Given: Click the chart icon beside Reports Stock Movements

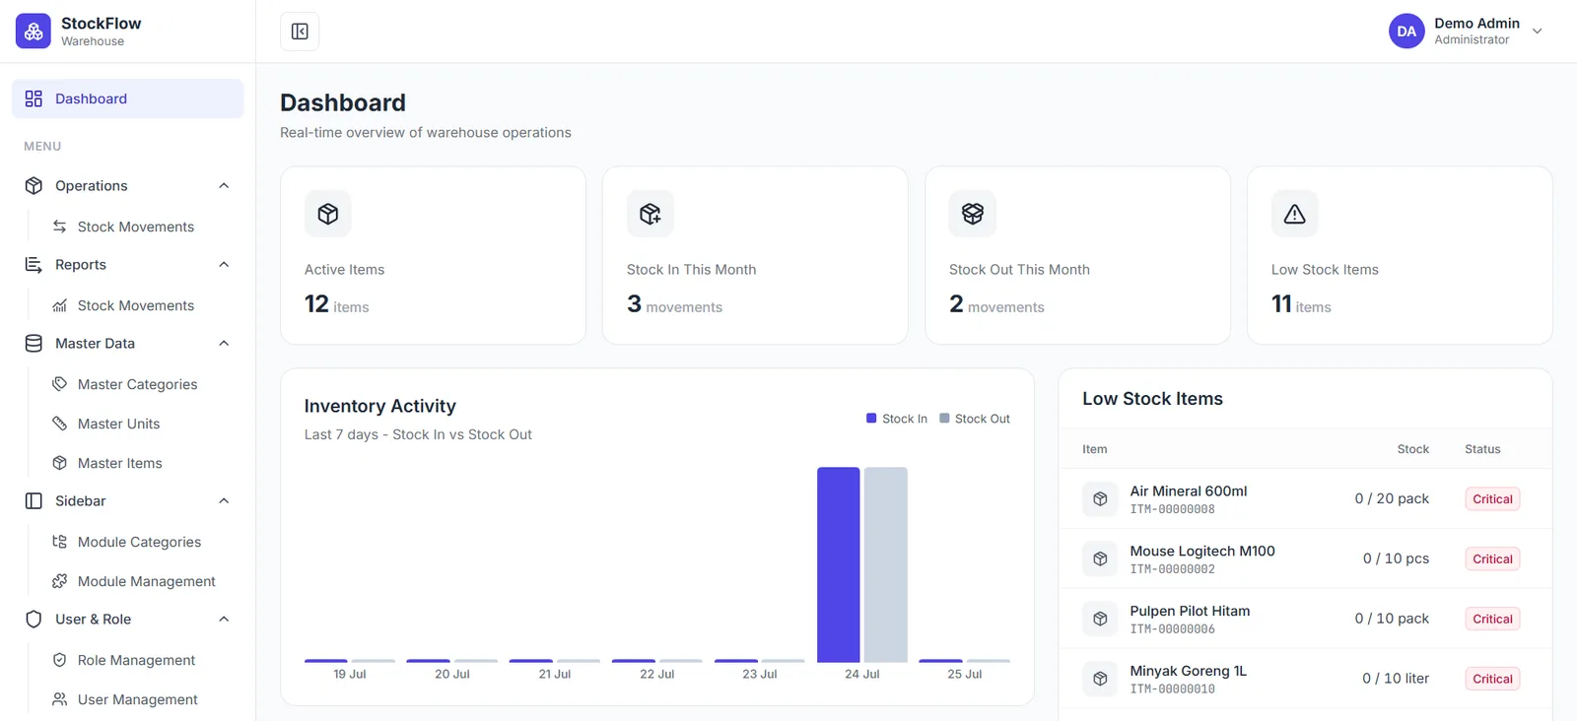Looking at the screenshot, I should click(60, 305).
